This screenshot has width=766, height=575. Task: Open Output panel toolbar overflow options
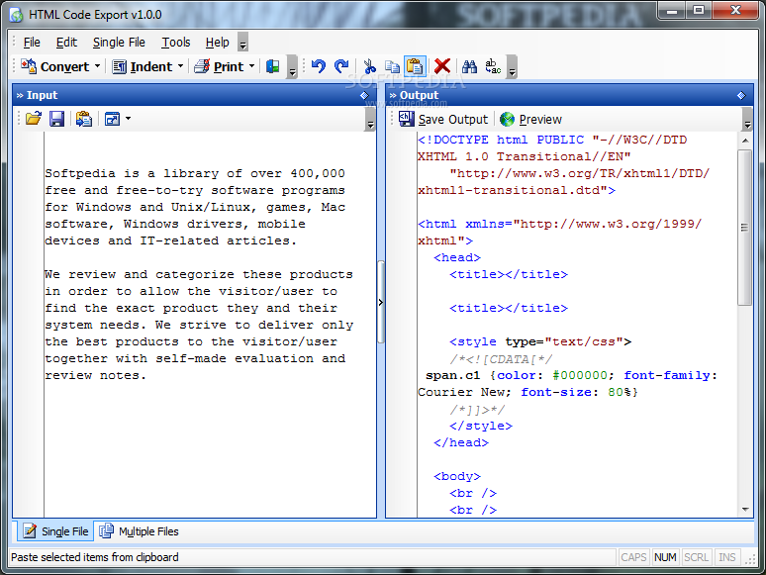(x=747, y=120)
